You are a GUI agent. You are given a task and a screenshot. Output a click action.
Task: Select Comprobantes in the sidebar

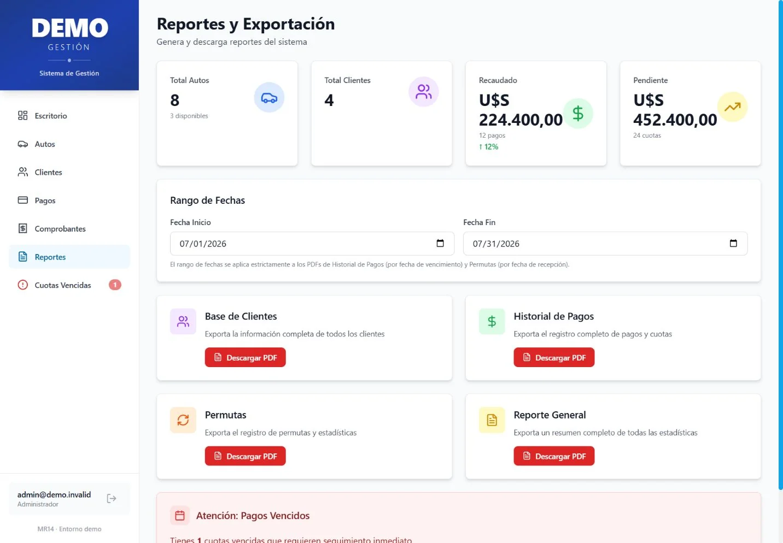(x=69, y=229)
